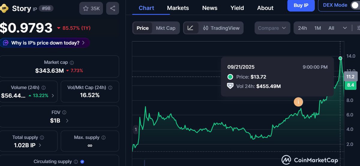Viewport: 360px width, 166px height.
Task: Open the About tab
Action: click(265, 8)
